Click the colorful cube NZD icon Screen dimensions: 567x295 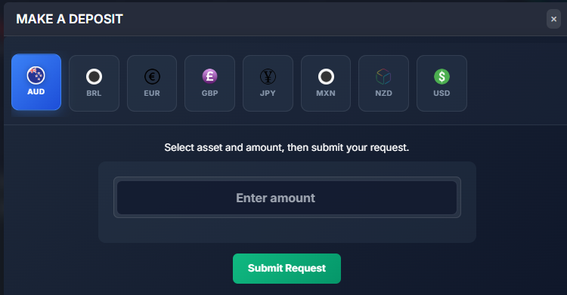tap(383, 76)
